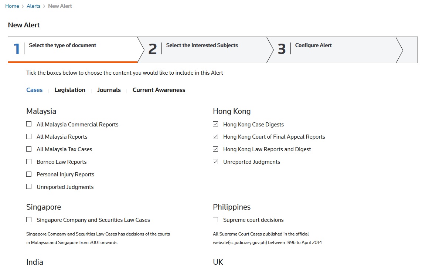
Task: Click New Alert breadcrumb text
Action: [60, 6]
